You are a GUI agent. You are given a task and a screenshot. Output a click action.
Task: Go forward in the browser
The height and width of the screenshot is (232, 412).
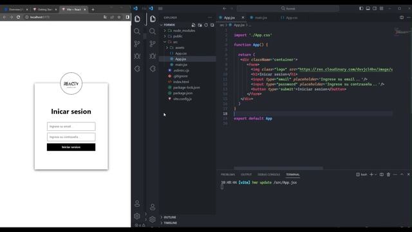[12, 17]
